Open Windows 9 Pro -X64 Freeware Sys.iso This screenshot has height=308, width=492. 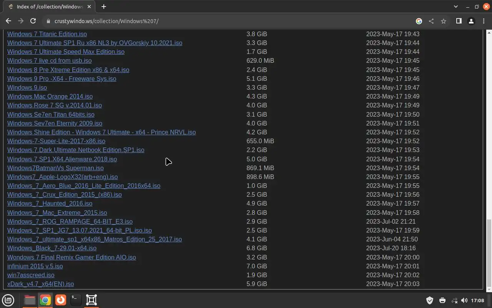coord(61,79)
